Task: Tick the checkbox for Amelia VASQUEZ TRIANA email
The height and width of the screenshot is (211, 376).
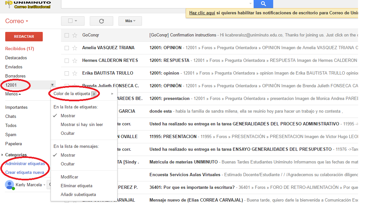Action: click(67, 48)
